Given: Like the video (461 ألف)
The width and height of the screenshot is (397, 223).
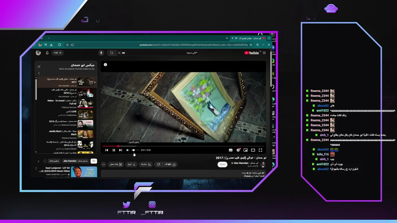Looking at the screenshot, I should click(x=170, y=164).
